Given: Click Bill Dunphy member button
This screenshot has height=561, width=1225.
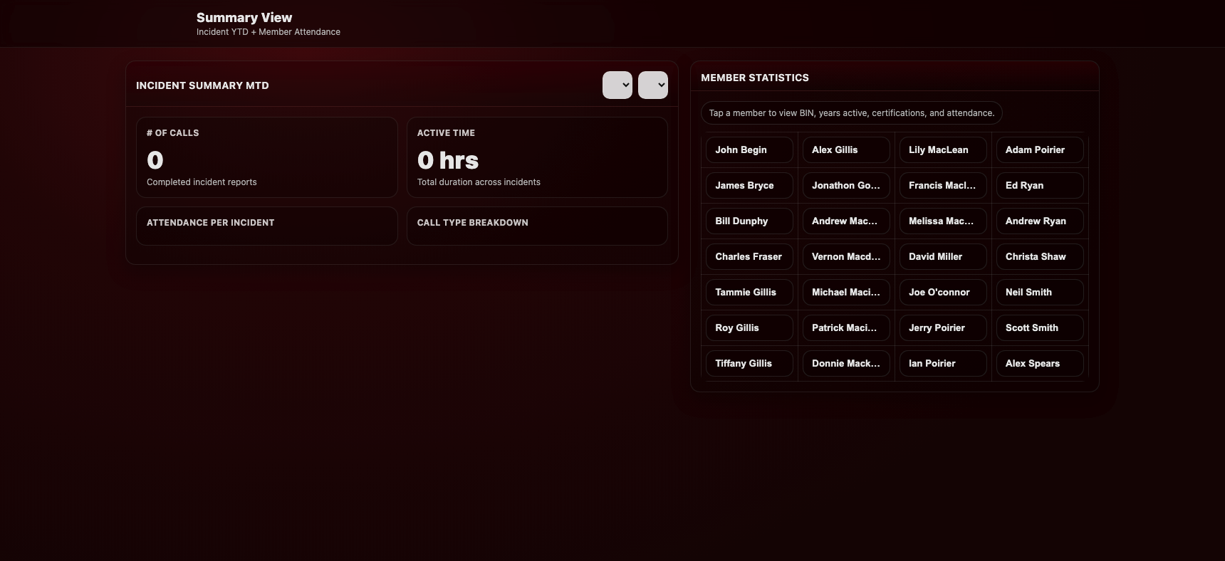Looking at the screenshot, I should [x=749, y=221].
